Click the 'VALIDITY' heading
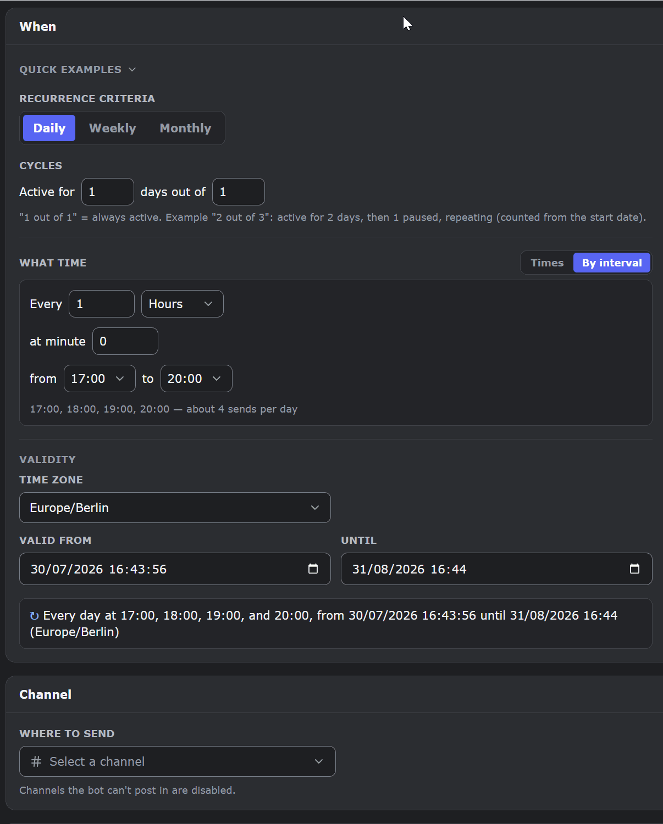Screen dimensions: 663x824 (47, 460)
